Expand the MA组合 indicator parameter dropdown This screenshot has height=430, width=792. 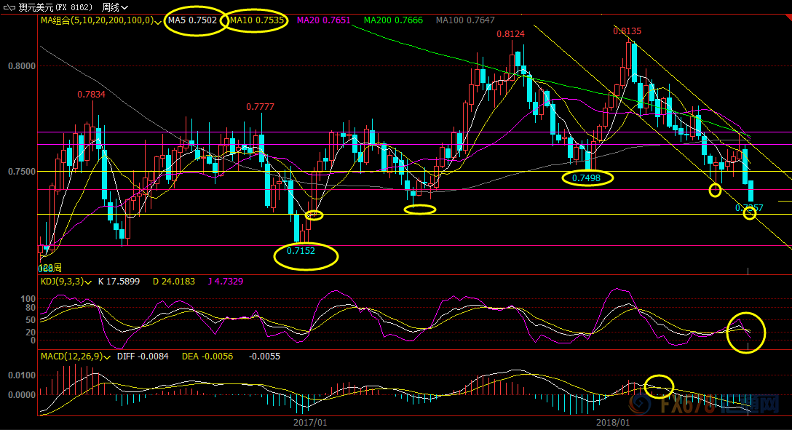pos(159,22)
